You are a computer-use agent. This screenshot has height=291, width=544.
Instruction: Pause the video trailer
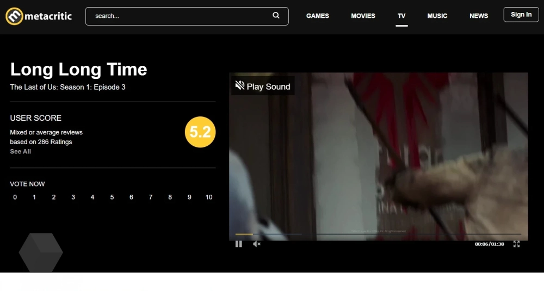239,244
